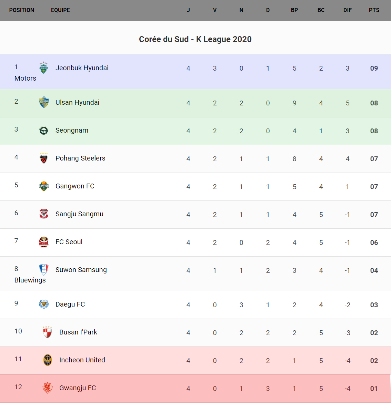Click the POSITION column header

pyautogui.click(x=22, y=10)
